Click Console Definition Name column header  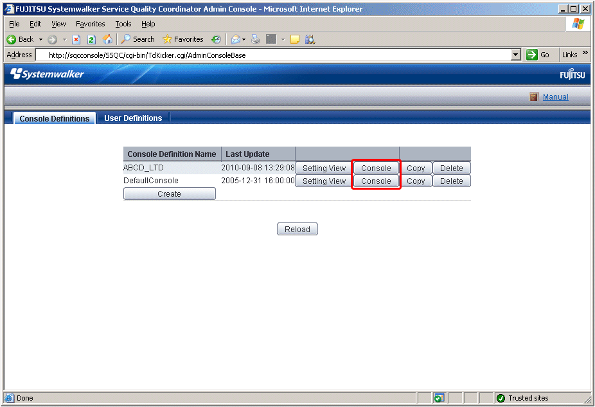pyautogui.click(x=172, y=154)
